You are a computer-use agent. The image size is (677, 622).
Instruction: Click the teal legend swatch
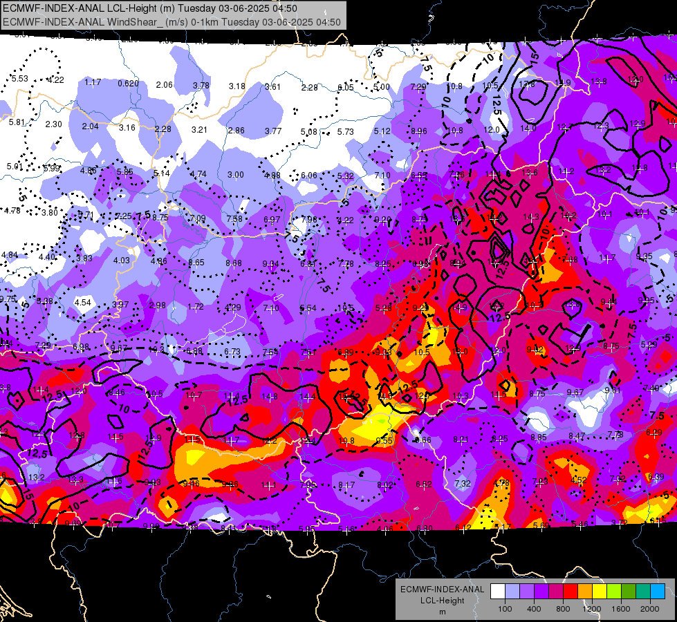[x=643, y=592]
